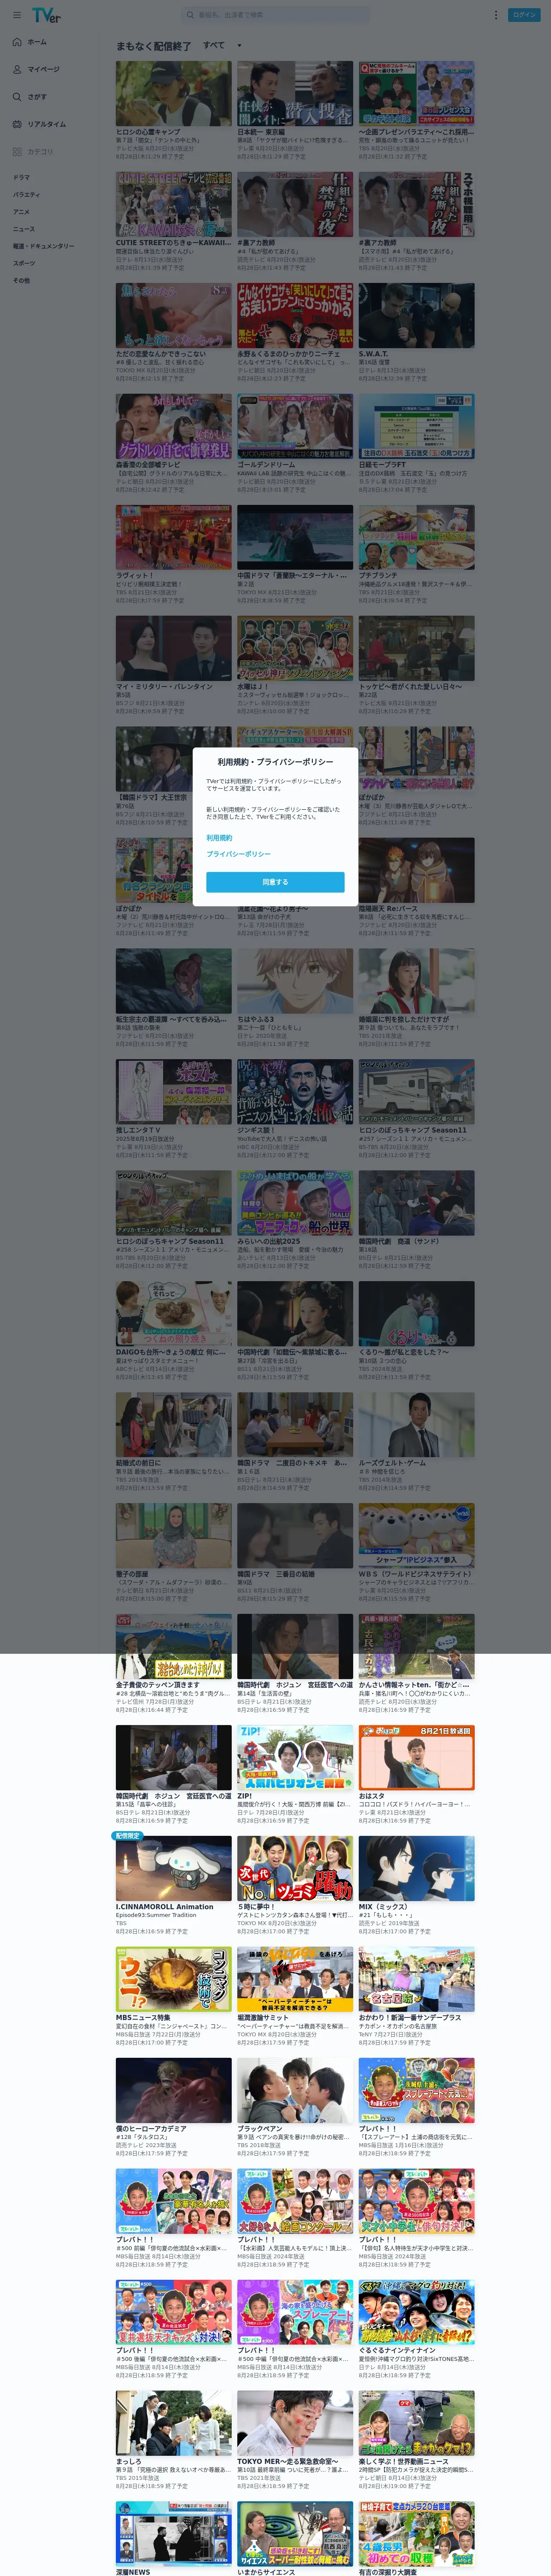
Task: Open the ルーズヴェルト・ゲーム thumbnail
Action: tap(417, 1425)
